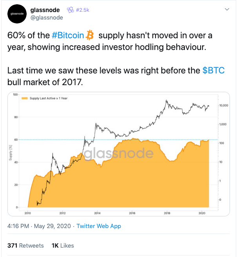This screenshot has width=237, height=257.
Task: Click the 2018 label on the chart axis
Action: pos(167,213)
